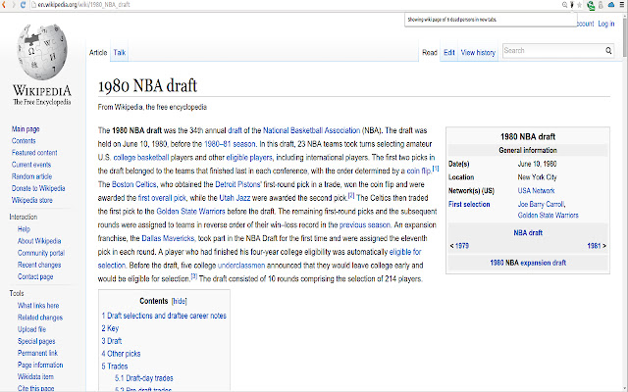The image size is (628, 392).
Task: Open Recent changes link
Action: point(39,265)
